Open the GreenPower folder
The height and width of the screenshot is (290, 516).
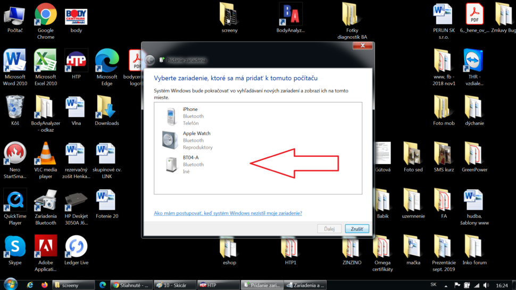[x=474, y=157]
